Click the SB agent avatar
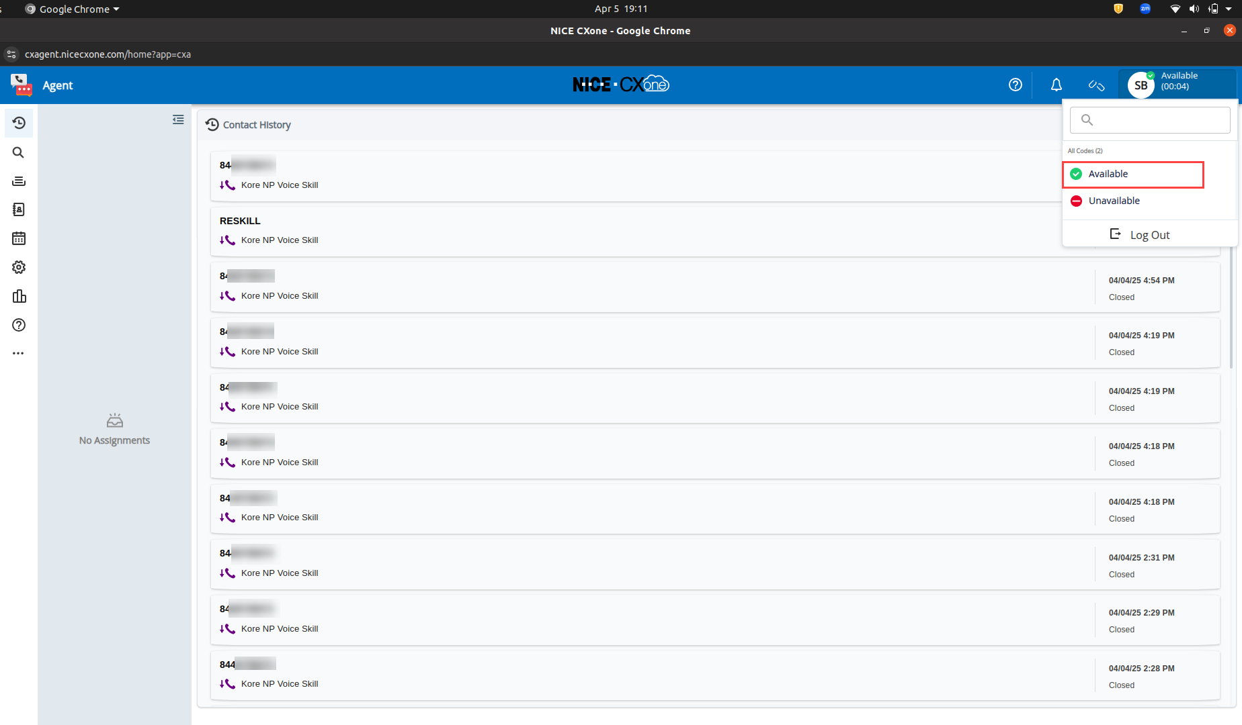This screenshot has height=725, width=1242. click(x=1141, y=85)
